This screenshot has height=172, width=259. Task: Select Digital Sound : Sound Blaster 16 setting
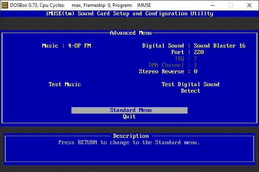(x=194, y=46)
